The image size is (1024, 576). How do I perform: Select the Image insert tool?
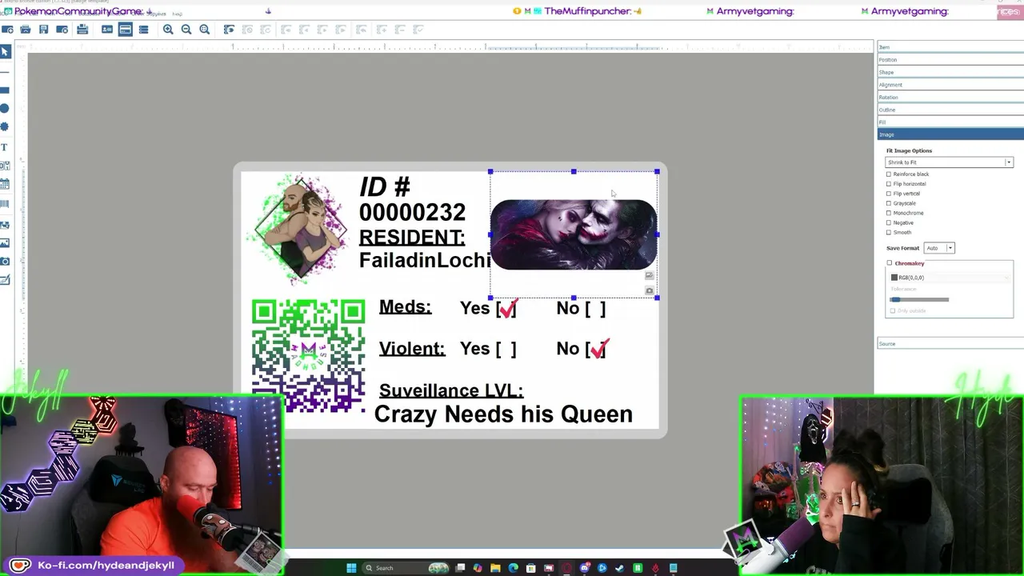tap(5, 243)
